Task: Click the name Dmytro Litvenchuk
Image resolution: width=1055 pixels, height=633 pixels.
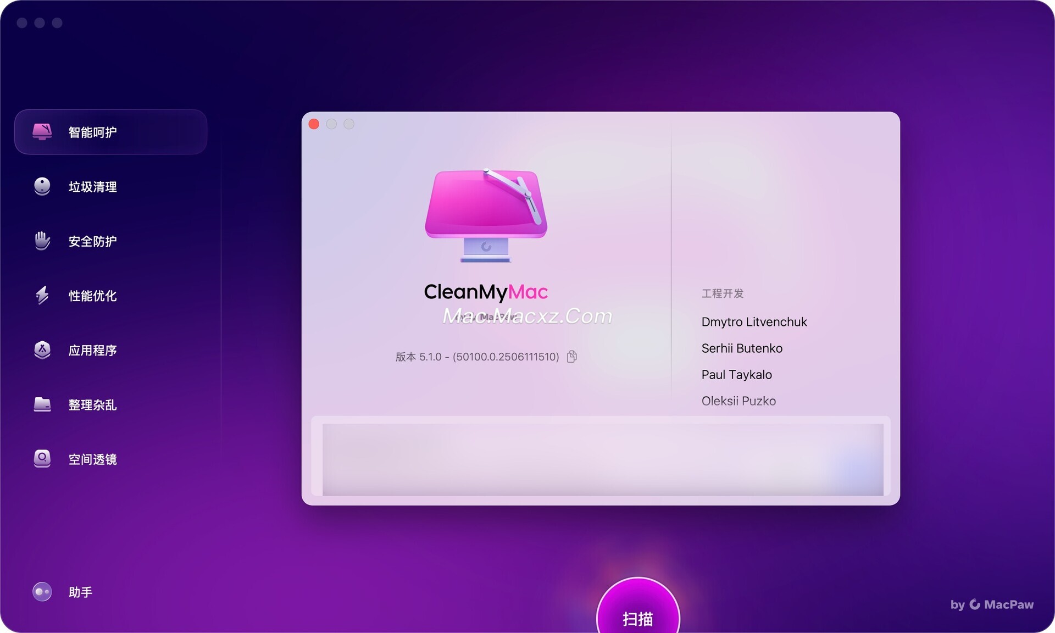Action: coord(754,321)
